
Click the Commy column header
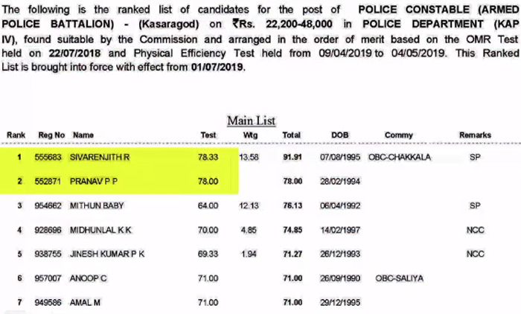pyautogui.click(x=399, y=135)
